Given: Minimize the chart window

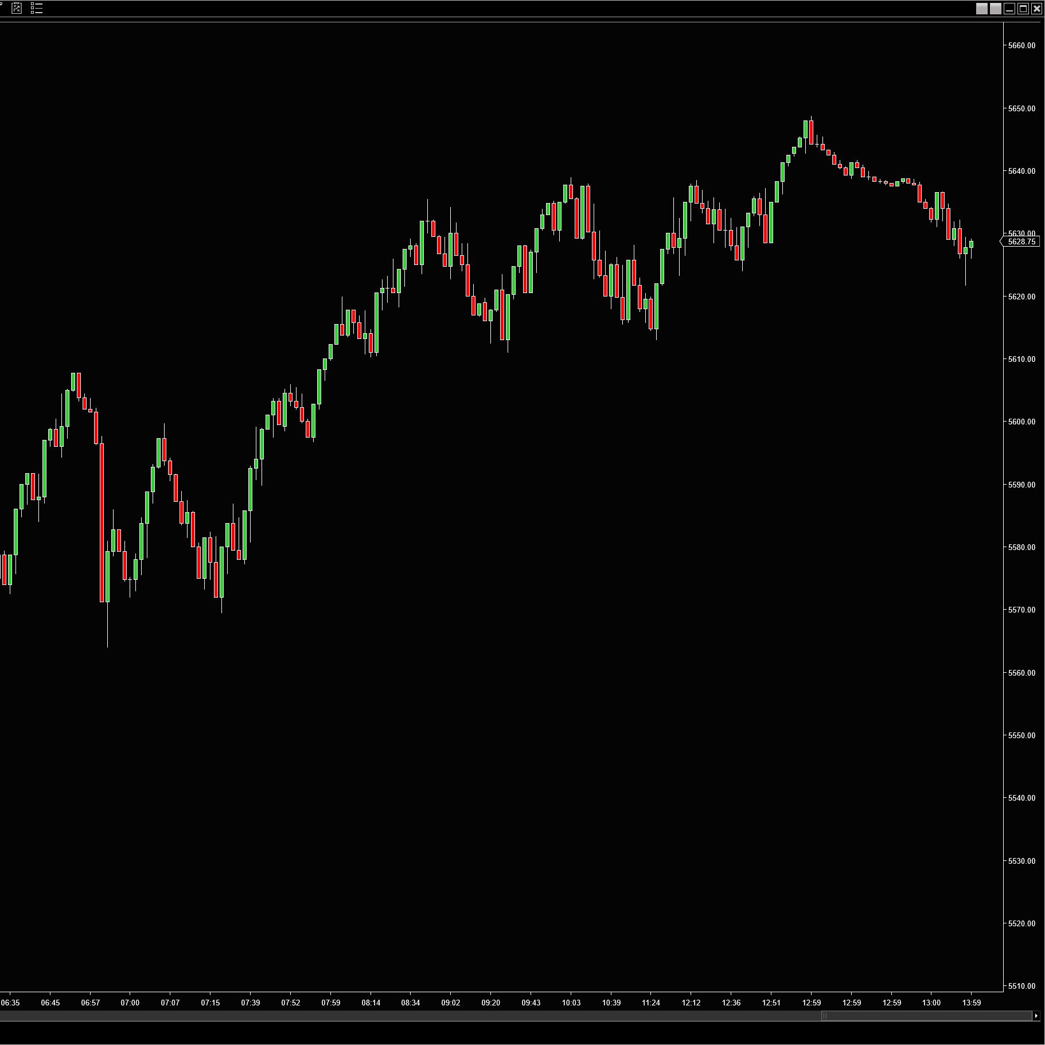Looking at the screenshot, I should point(1009,9).
